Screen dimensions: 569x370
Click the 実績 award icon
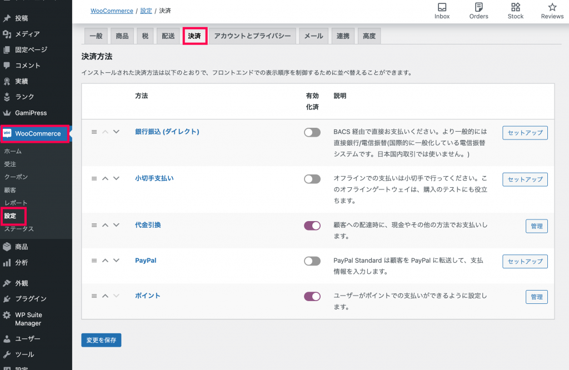tap(7, 81)
